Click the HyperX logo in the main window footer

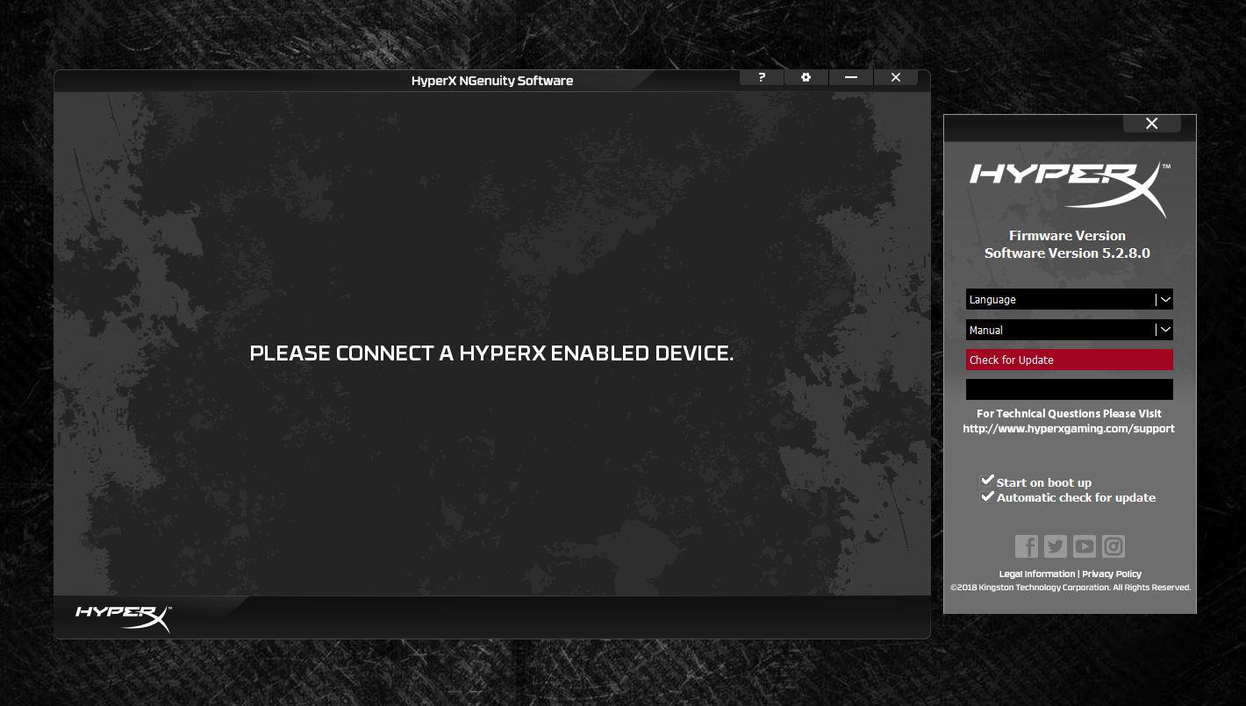coord(123,617)
